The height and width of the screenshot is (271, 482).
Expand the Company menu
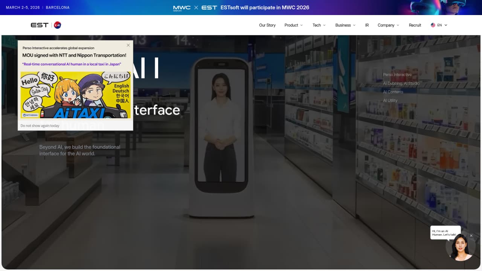(389, 25)
